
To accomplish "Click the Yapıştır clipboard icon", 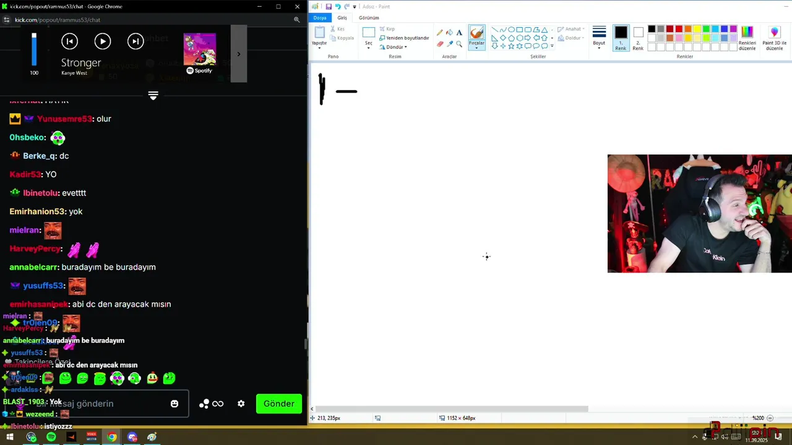I will (319, 32).
